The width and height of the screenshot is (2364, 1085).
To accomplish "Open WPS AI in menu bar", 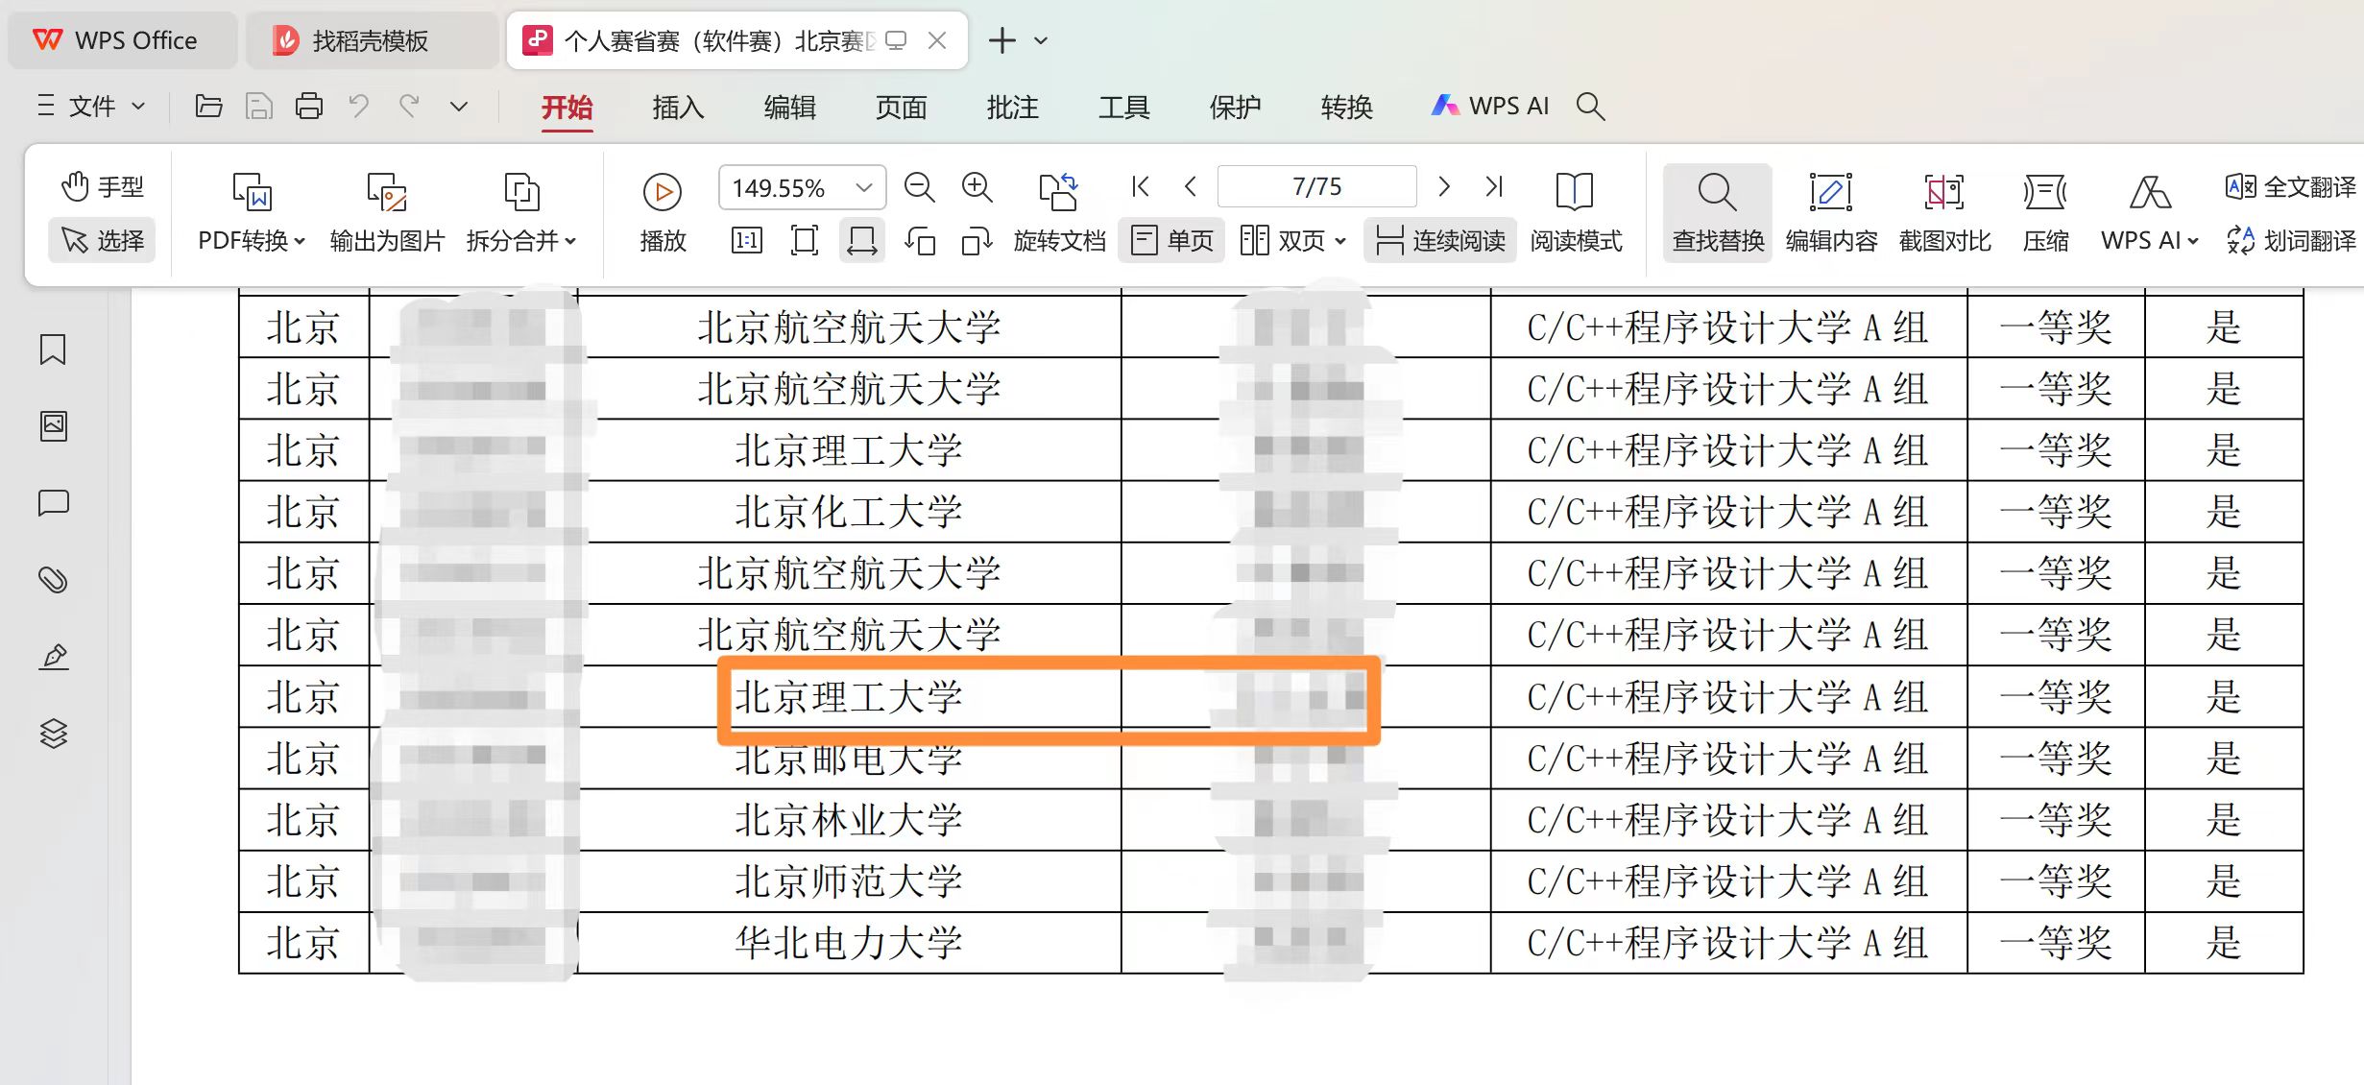I will click(x=1490, y=106).
